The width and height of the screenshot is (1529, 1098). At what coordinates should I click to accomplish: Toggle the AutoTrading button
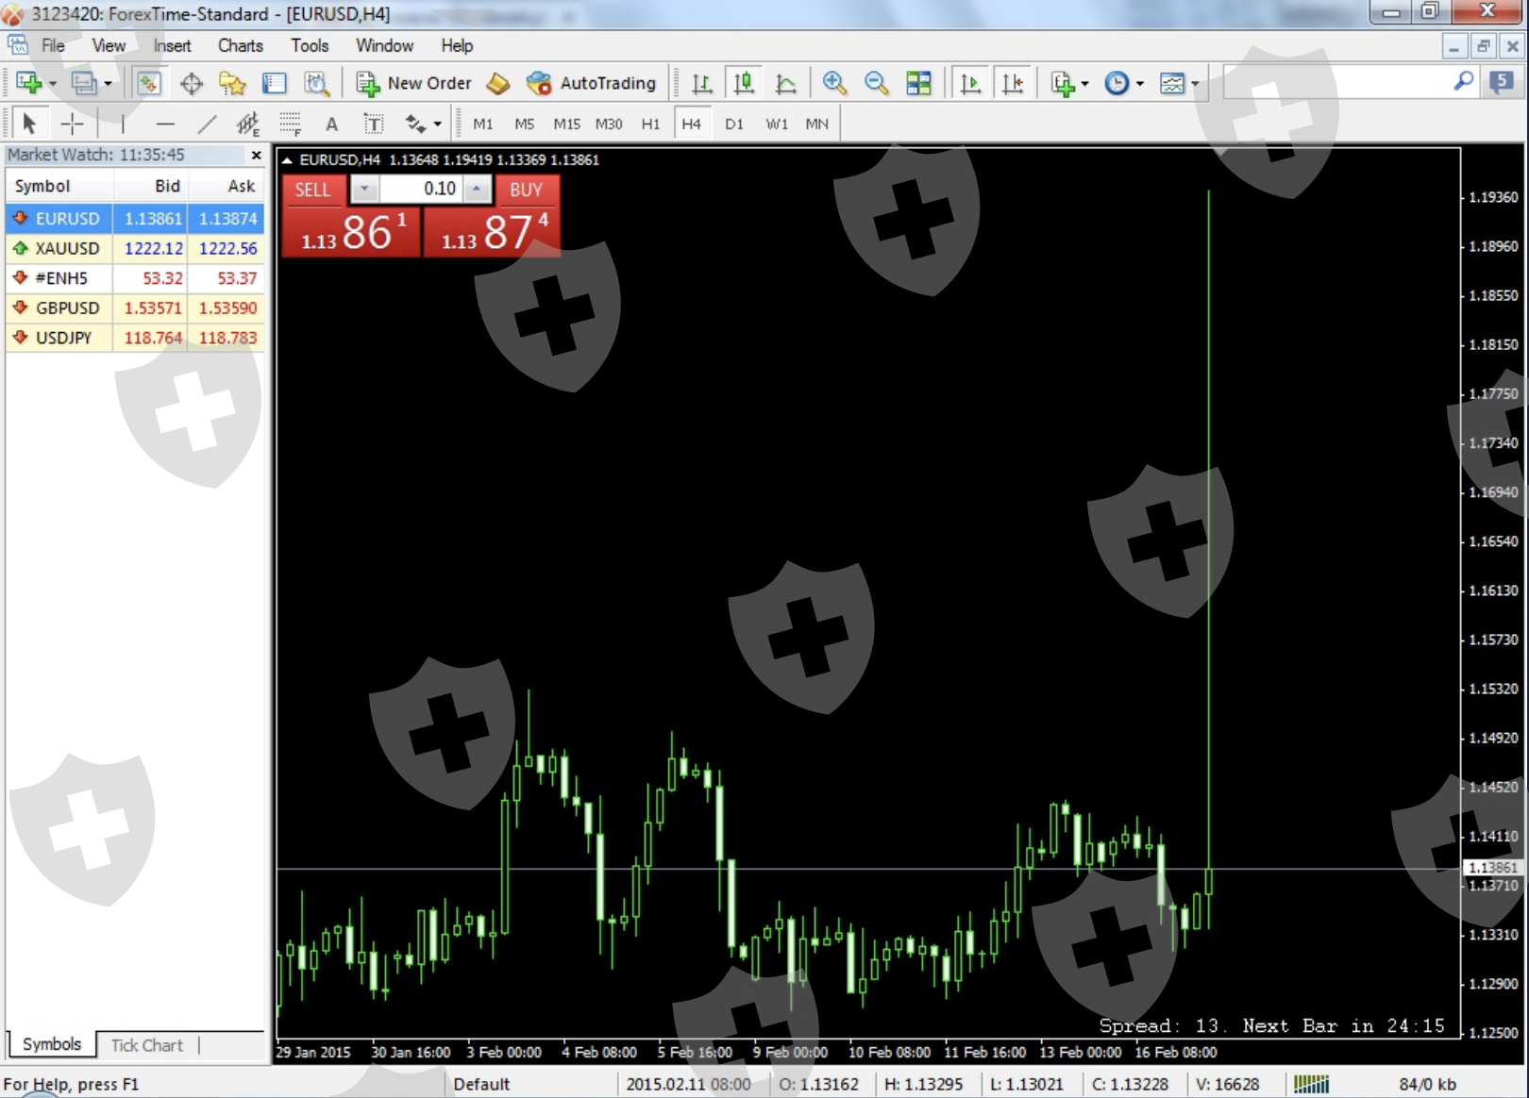(592, 83)
